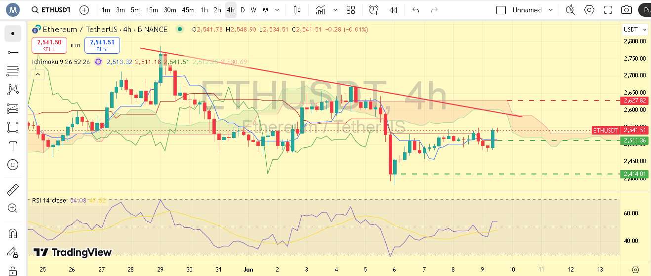Open the ETHUSDT symbol search field
Screen dimensions: 651x276
50,10
